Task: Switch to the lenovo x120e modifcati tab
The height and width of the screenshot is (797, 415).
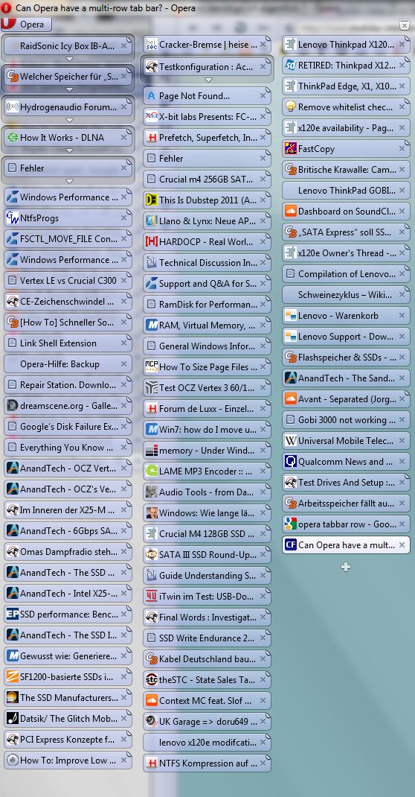Action: tap(207, 742)
